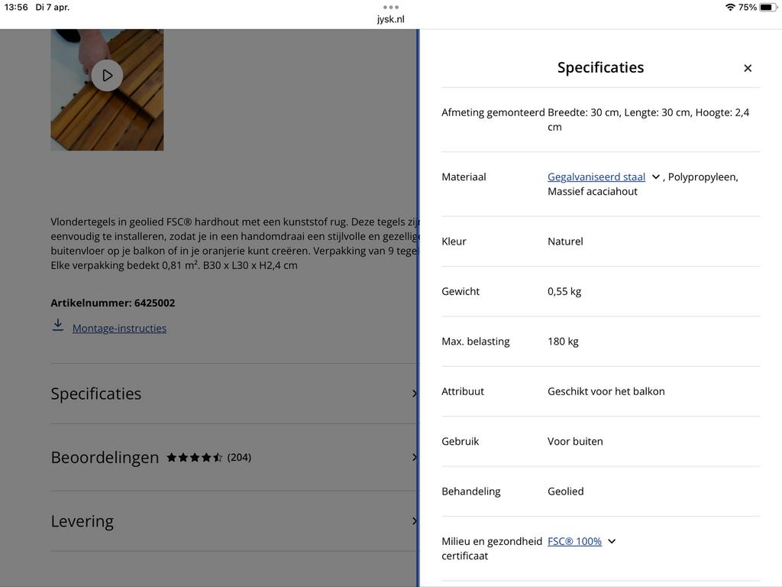The height and width of the screenshot is (587, 782).
Task: Expand the Gegalvaniseerd staal chevron
Action: tap(656, 177)
